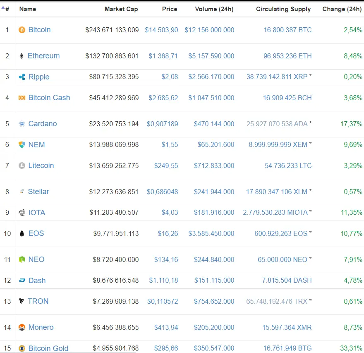Open the Litecoin name link
The height and width of the screenshot is (353, 364).
[x=41, y=166]
